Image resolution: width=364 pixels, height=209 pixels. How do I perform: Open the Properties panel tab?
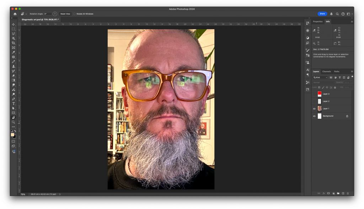317,21
